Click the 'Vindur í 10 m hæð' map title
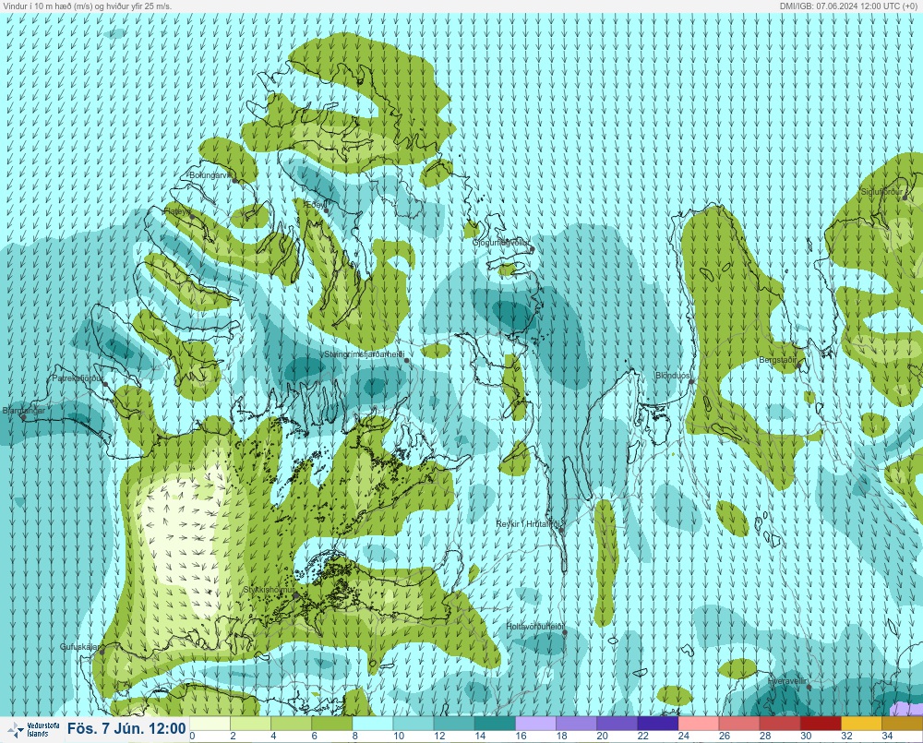This screenshot has height=743, width=923. coord(87,6)
